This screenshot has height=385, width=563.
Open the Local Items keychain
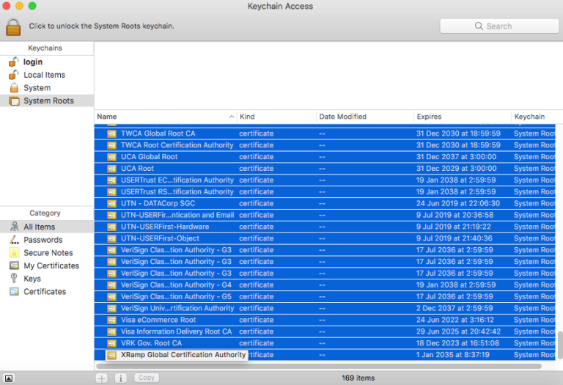point(44,75)
